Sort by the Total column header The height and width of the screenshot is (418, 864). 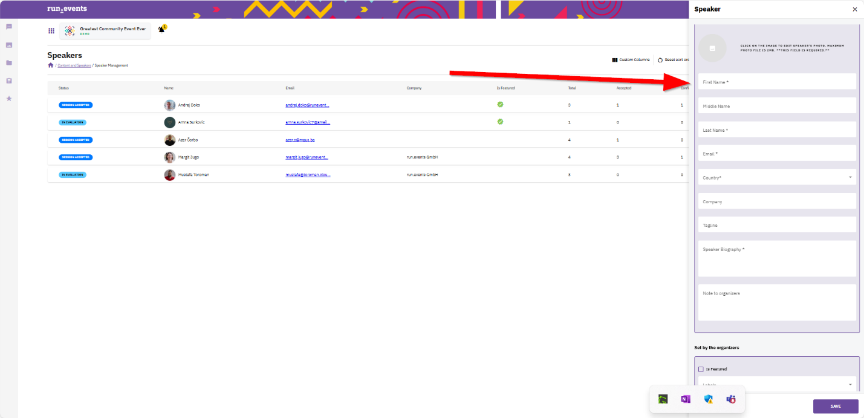[572, 88]
